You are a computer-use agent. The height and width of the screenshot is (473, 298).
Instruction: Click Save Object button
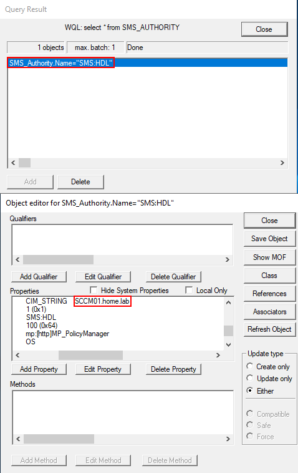click(x=269, y=239)
